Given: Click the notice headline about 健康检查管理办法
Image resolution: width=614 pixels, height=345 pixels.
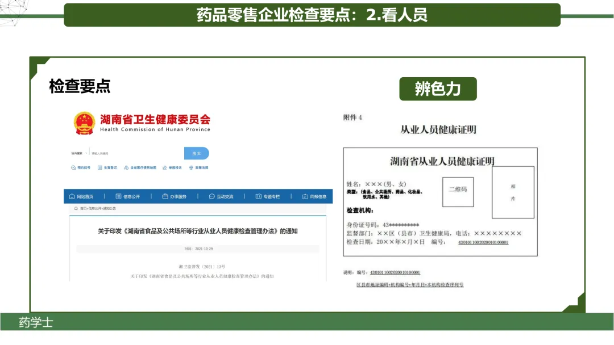Looking at the screenshot, I should pyautogui.click(x=198, y=232).
